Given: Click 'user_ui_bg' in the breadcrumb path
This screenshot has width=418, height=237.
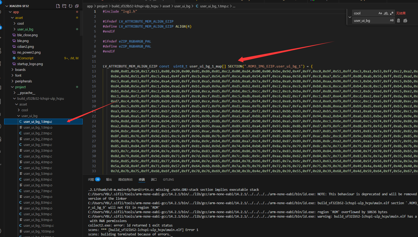Looking at the screenshot, I should coord(182,6).
